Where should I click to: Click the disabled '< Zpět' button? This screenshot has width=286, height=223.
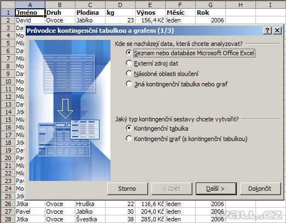(172, 189)
